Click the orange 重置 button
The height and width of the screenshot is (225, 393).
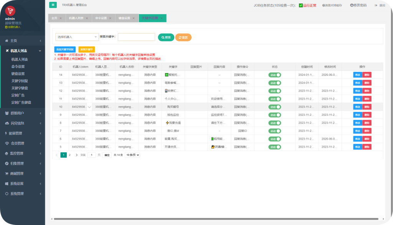point(183,37)
